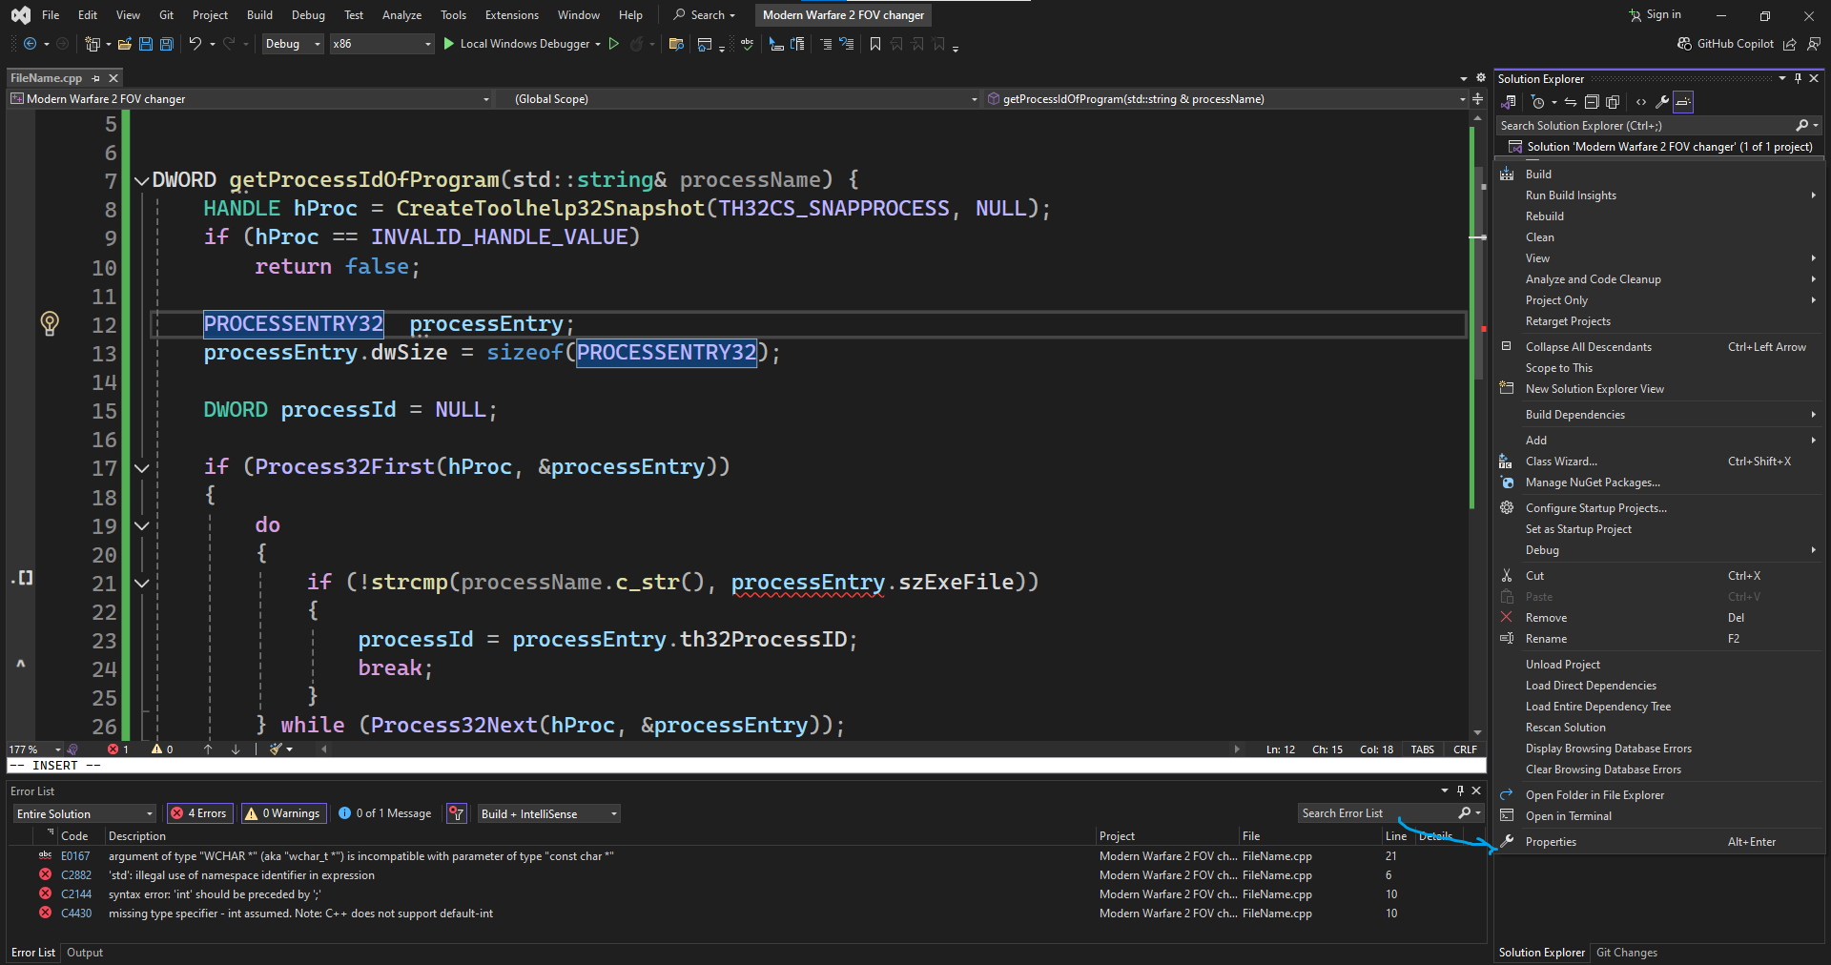This screenshot has width=1831, height=965.
Task: Open the 177 % zoom level dropdown
Action: pos(35,749)
